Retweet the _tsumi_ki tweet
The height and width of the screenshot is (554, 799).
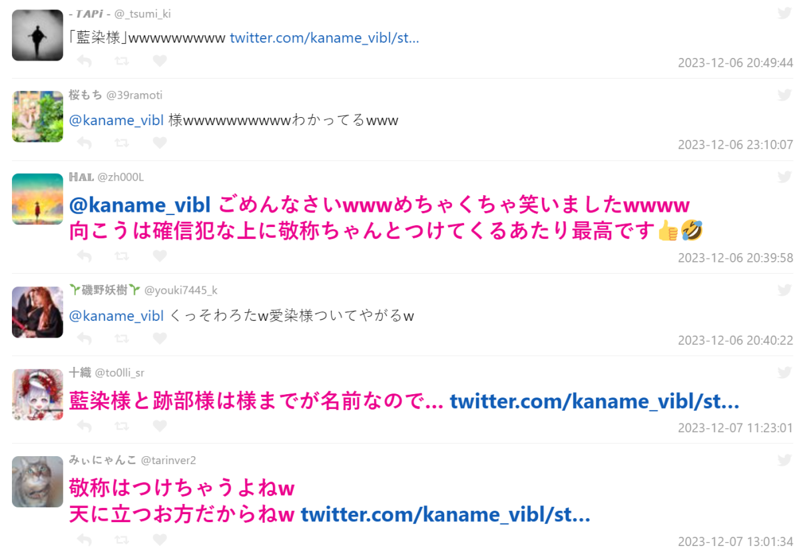click(122, 61)
